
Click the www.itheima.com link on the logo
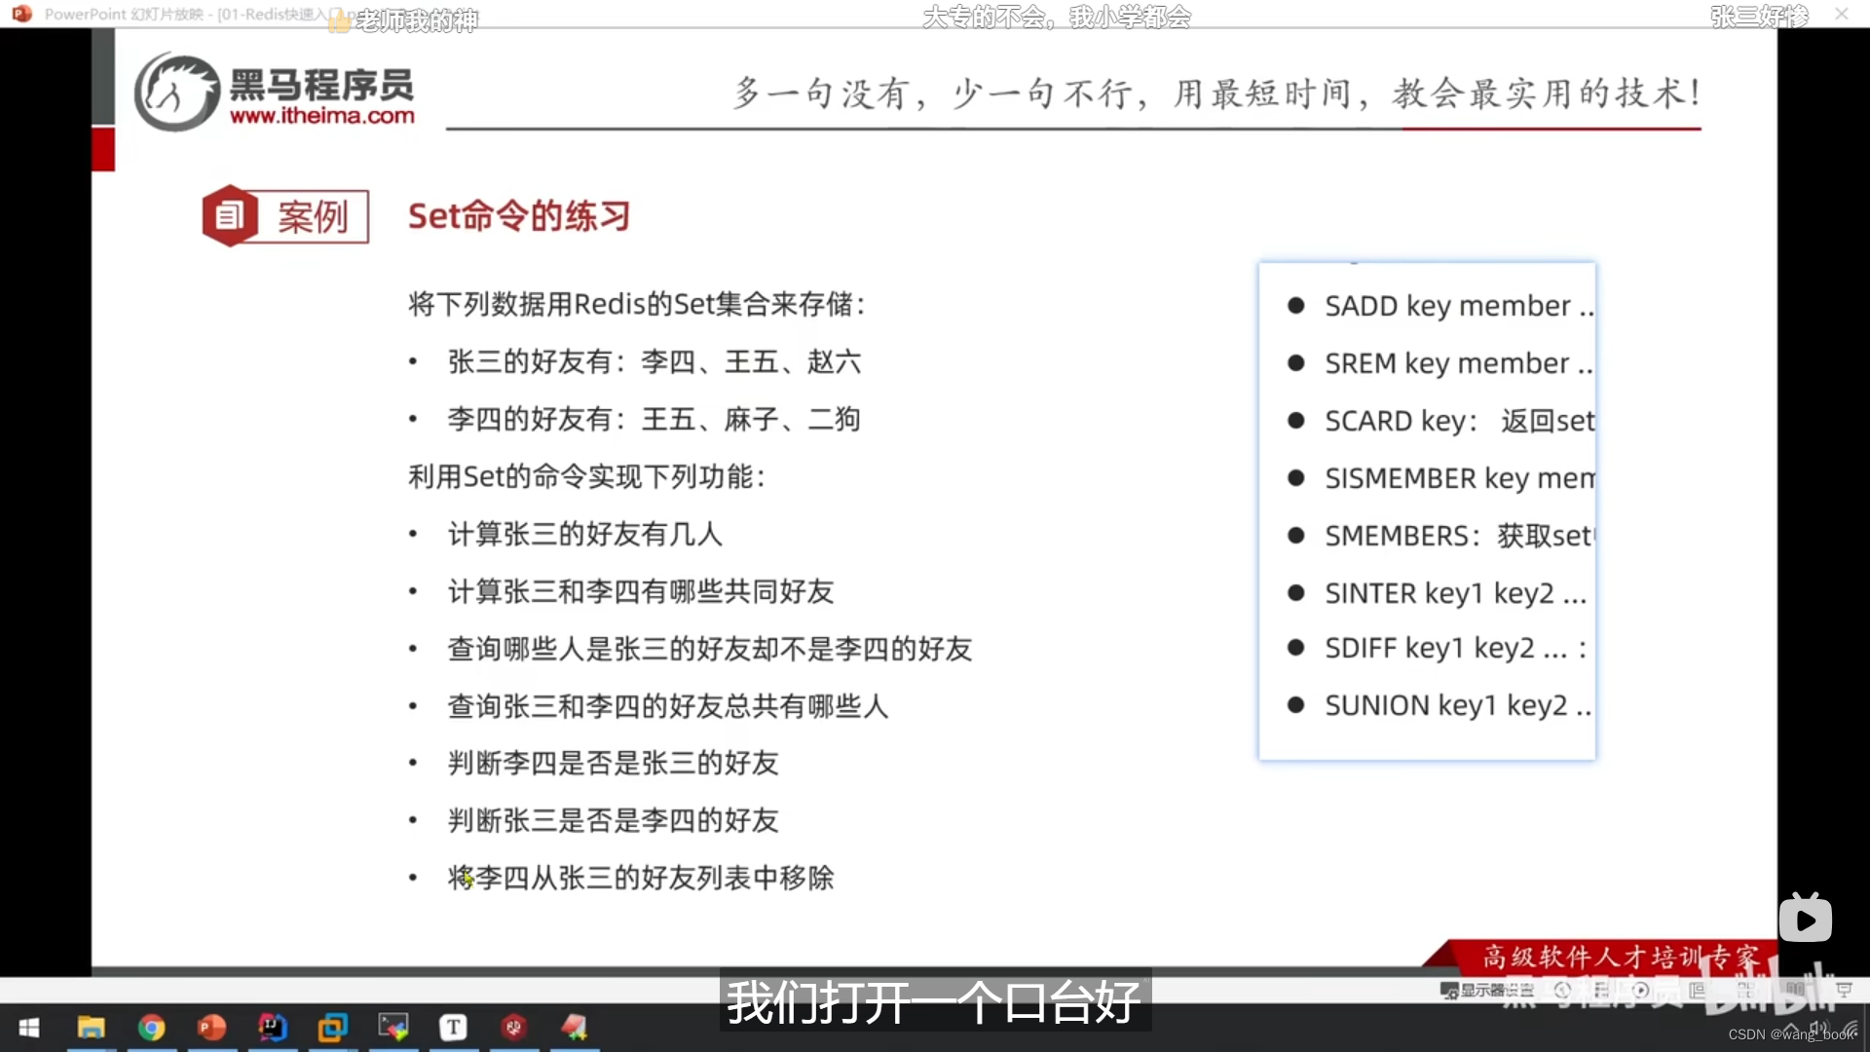click(323, 114)
